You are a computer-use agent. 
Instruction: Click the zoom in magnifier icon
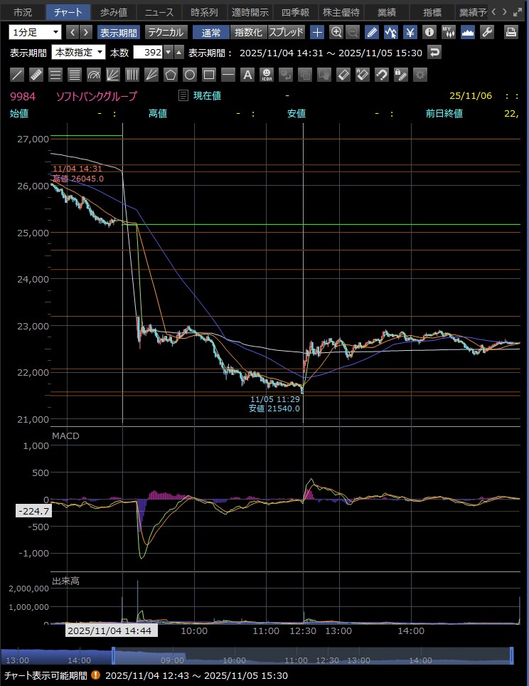point(336,32)
